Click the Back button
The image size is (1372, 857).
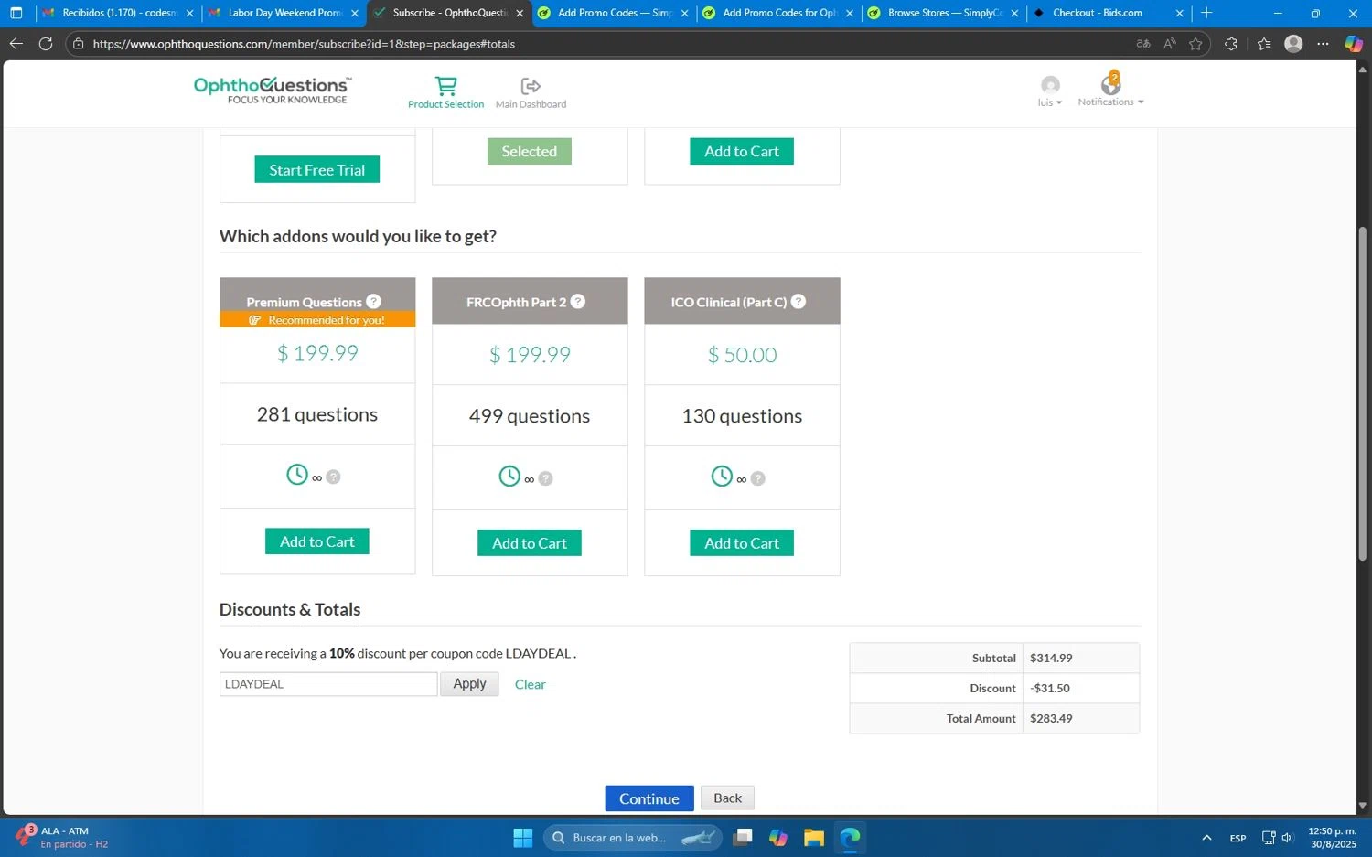727,798
